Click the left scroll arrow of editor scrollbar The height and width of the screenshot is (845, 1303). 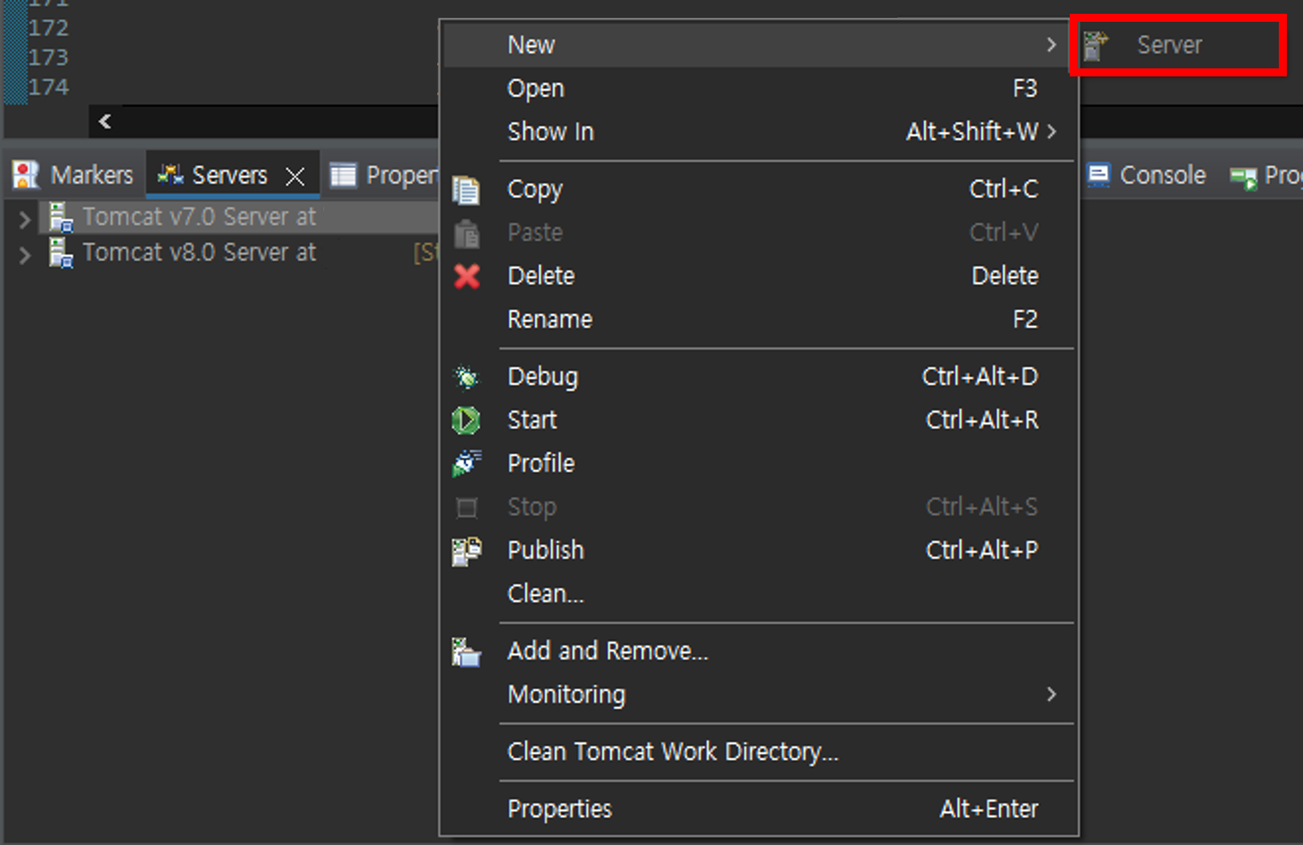click(105, 121)
